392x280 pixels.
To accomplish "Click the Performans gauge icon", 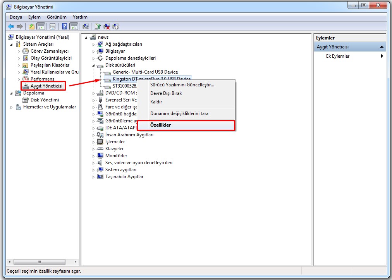I will [26, 79].
